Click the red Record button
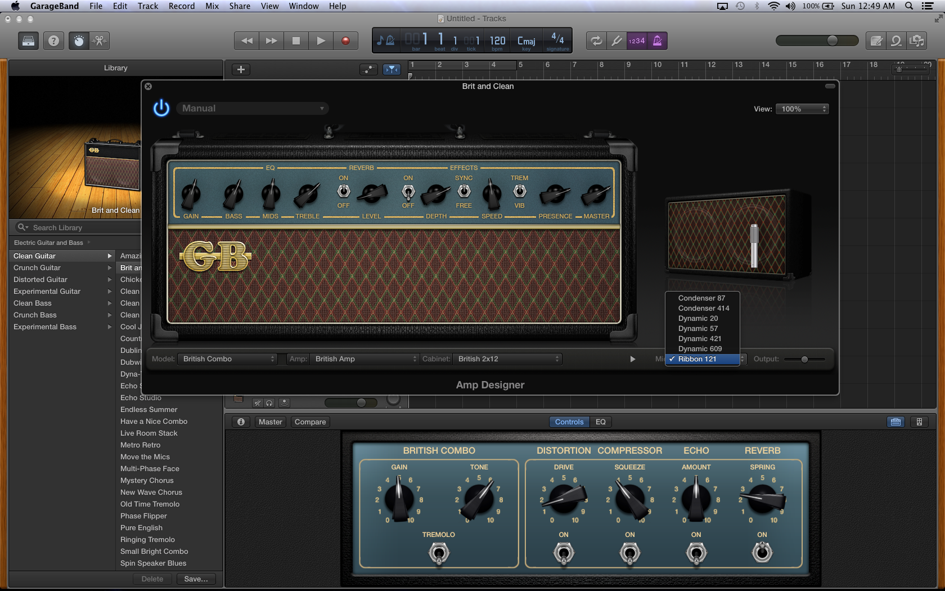The width and height of the screenshot is (945, 591). coord(345,41)
